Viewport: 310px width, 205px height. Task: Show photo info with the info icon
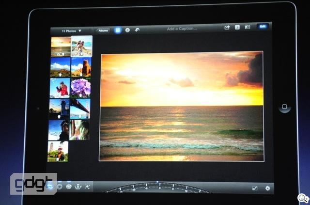[237, 28]
